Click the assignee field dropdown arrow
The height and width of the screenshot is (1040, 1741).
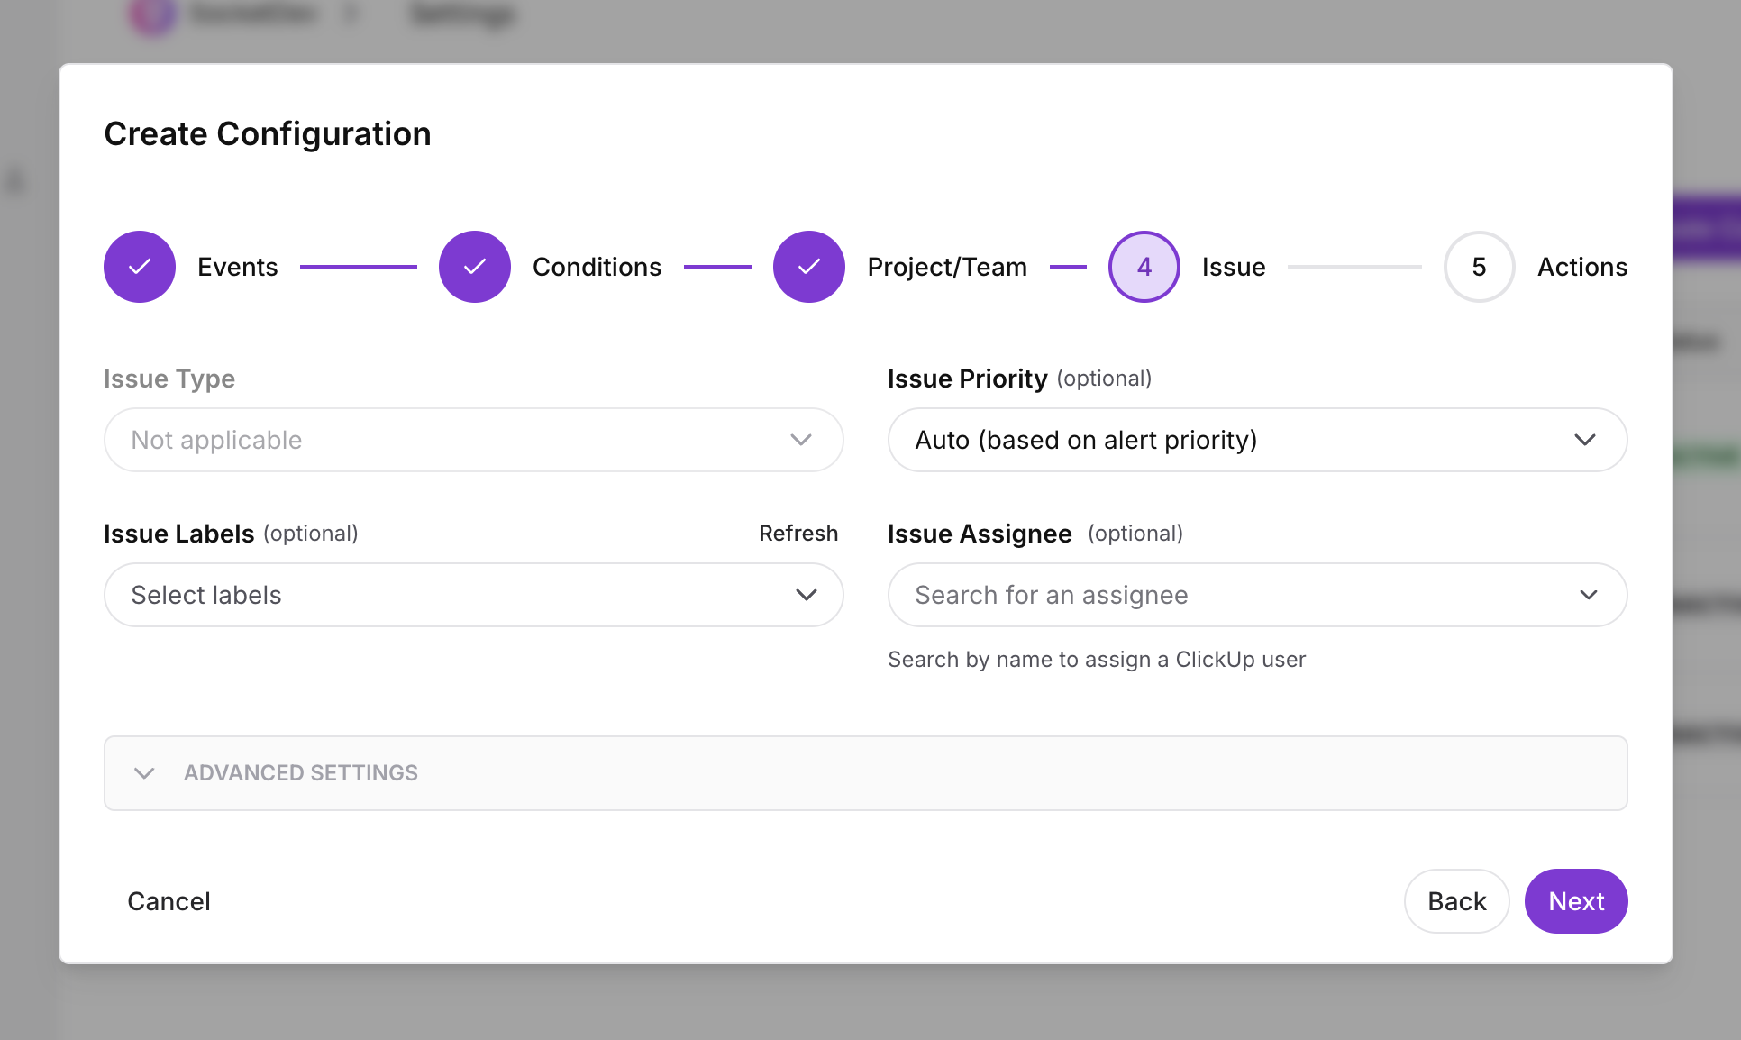(1589, 595)
